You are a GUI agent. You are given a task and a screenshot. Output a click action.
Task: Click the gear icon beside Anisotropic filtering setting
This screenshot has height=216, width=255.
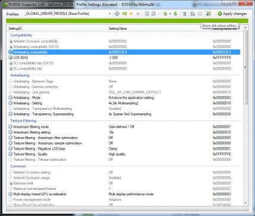click(11, 132)
